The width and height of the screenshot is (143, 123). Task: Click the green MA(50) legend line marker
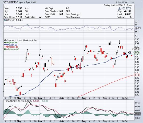tap(5, 43)
